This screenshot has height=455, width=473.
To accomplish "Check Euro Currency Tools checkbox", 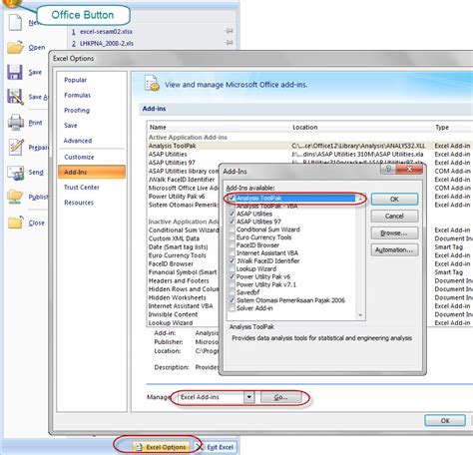I will (x=232, y=237).
